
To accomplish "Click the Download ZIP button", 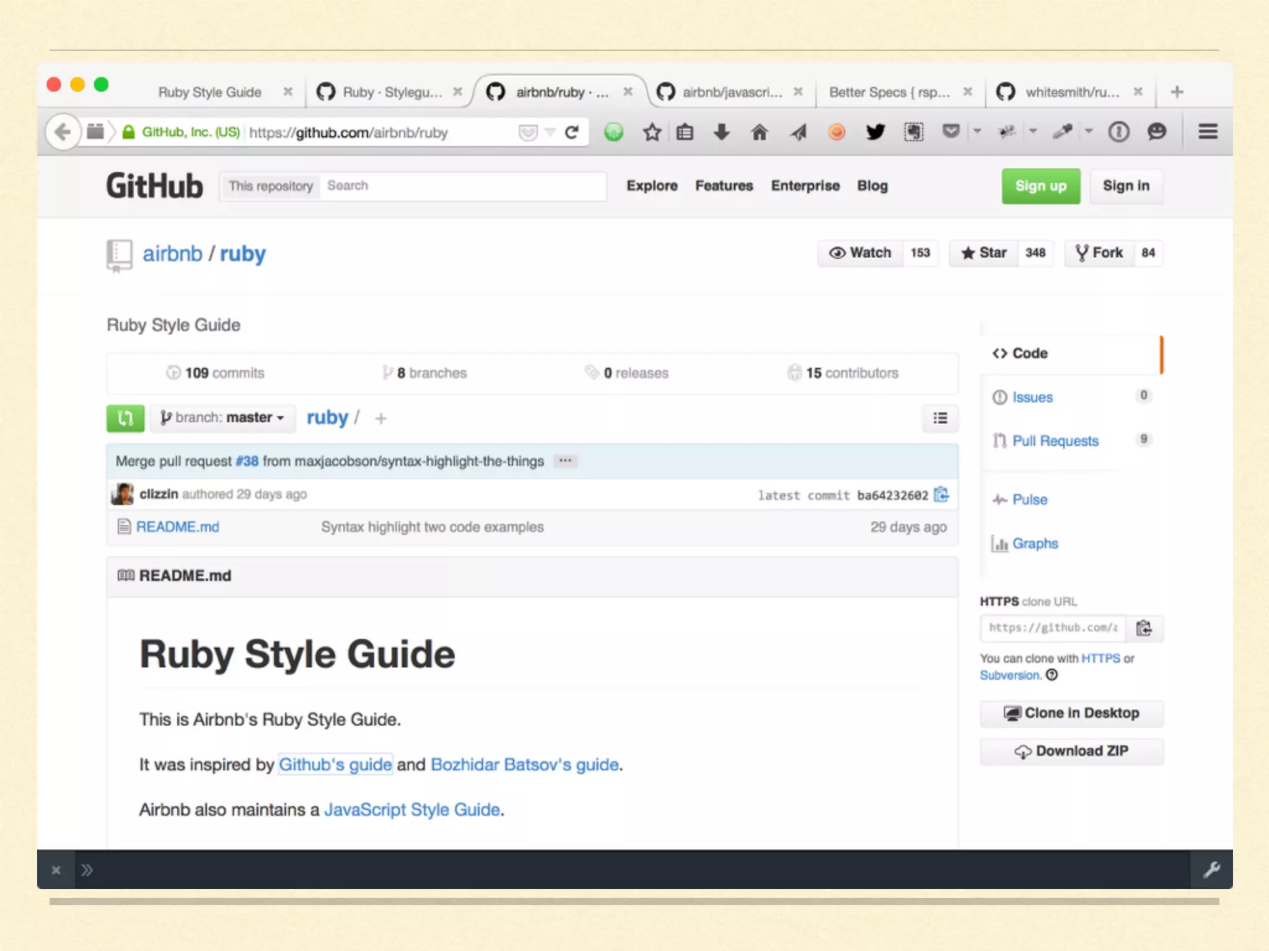I will pyautogui.click(x=1071, y=751).
